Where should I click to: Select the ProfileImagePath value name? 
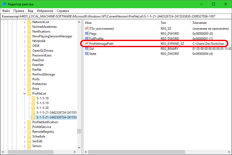[101, 44]
